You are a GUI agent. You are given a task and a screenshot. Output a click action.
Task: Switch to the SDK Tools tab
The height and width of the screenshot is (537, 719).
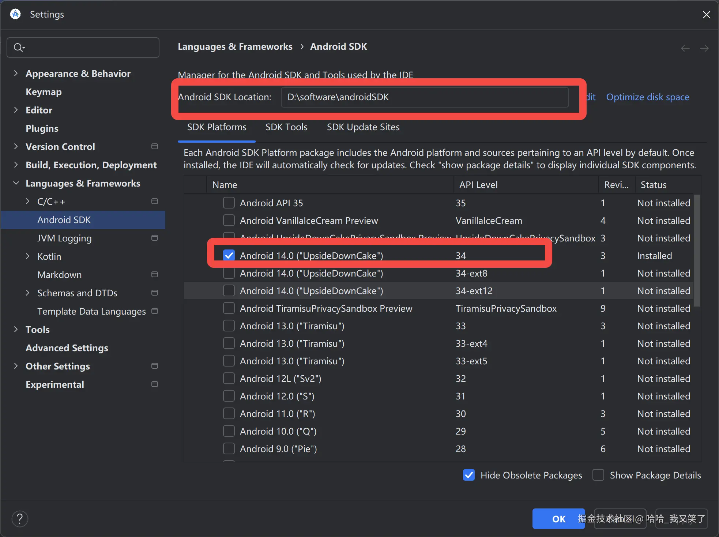286,127
